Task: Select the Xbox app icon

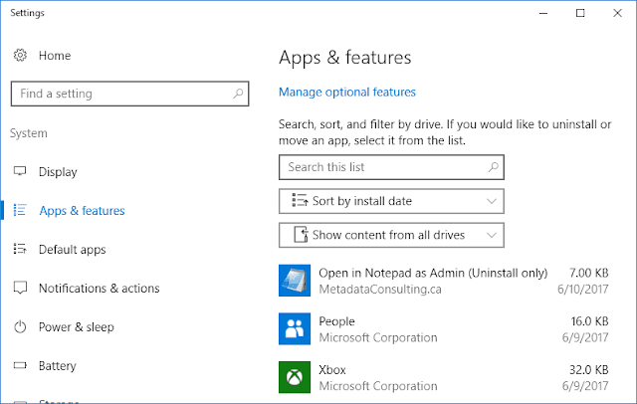Action: point(295,376)
